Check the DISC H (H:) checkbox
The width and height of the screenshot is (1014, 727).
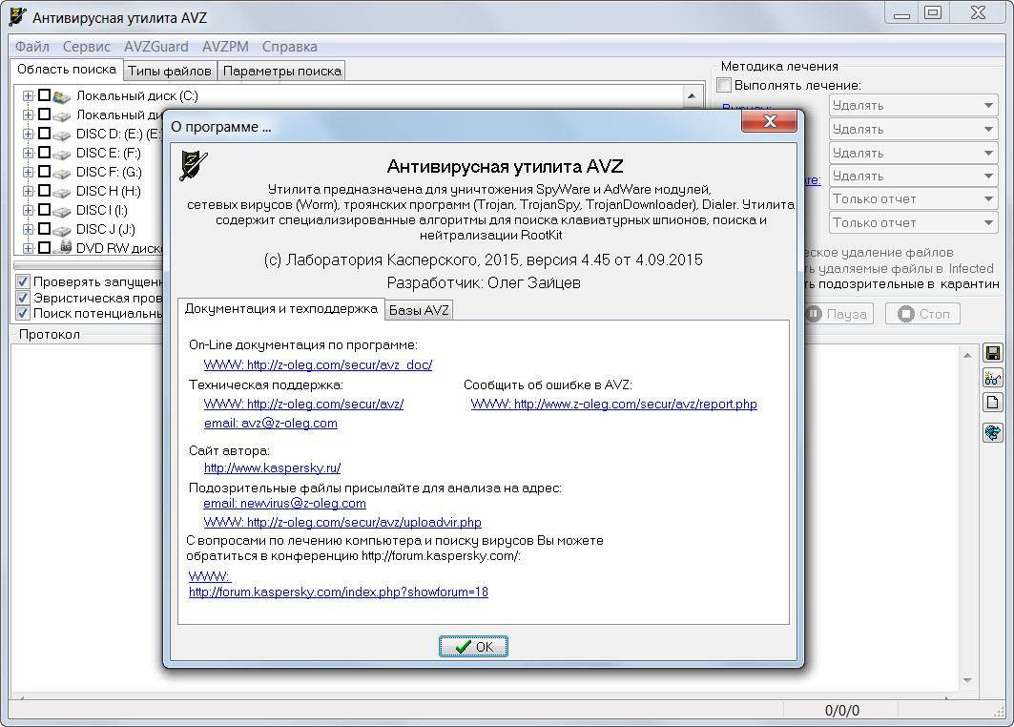click(x=44, y=191)
